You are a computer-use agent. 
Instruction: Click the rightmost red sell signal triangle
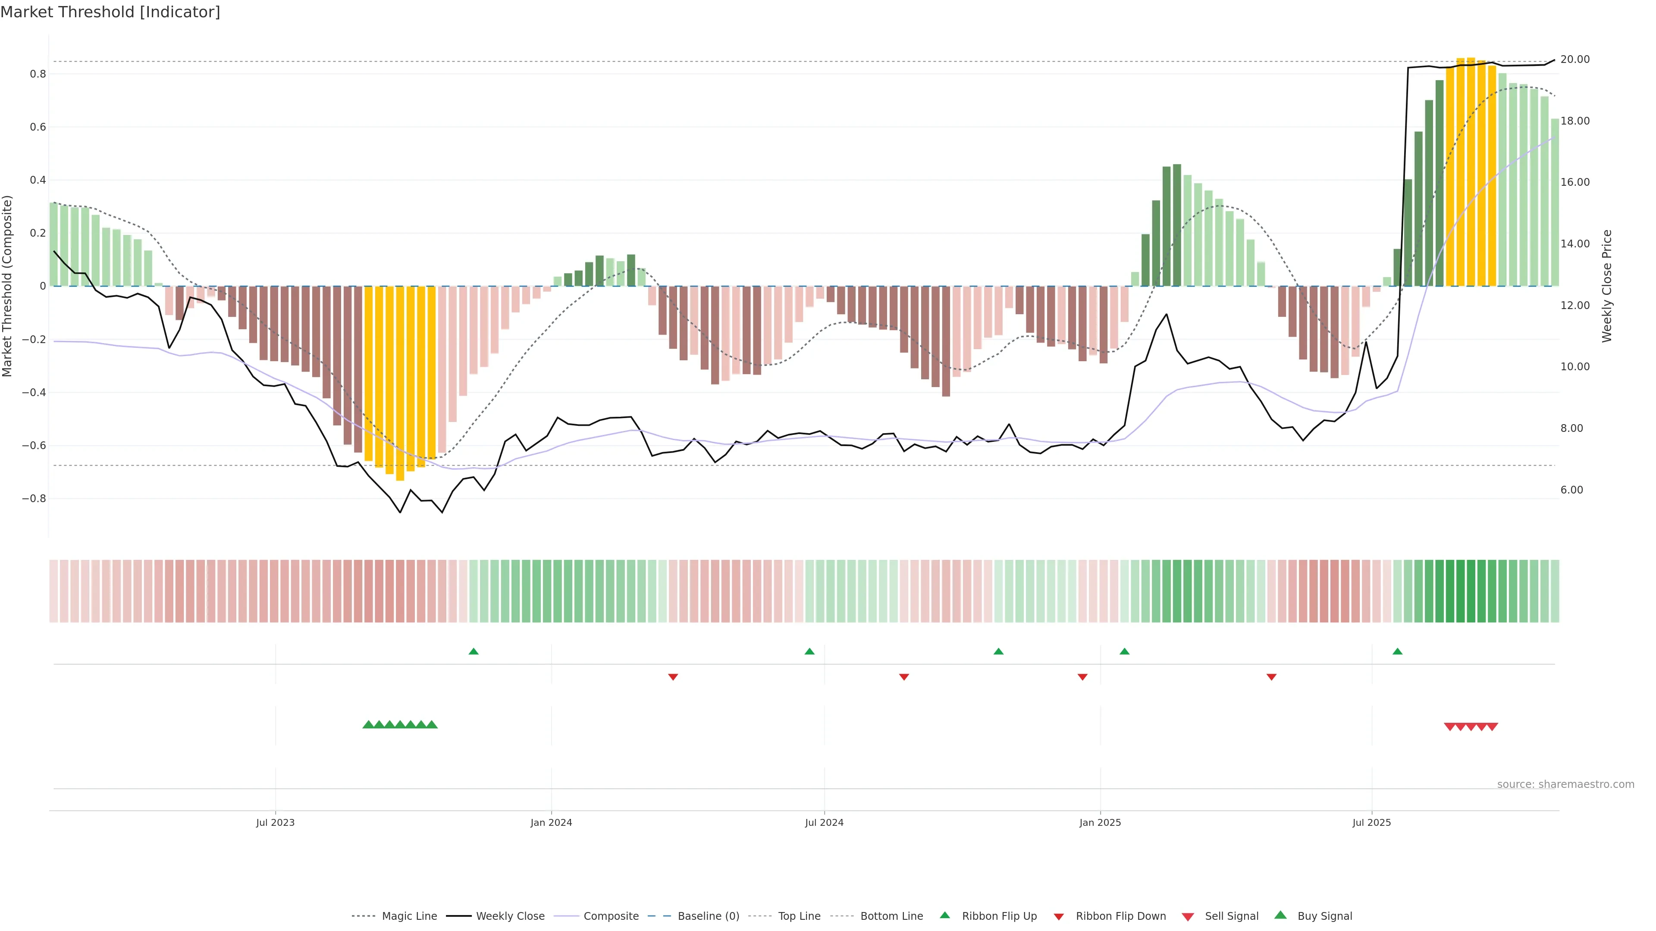pyautogui.click(x=1492, y=727)
